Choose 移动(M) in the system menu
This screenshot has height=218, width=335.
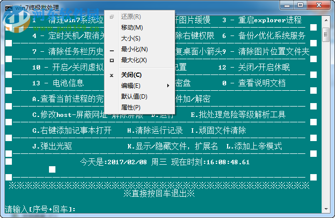(x=140, y=28)
